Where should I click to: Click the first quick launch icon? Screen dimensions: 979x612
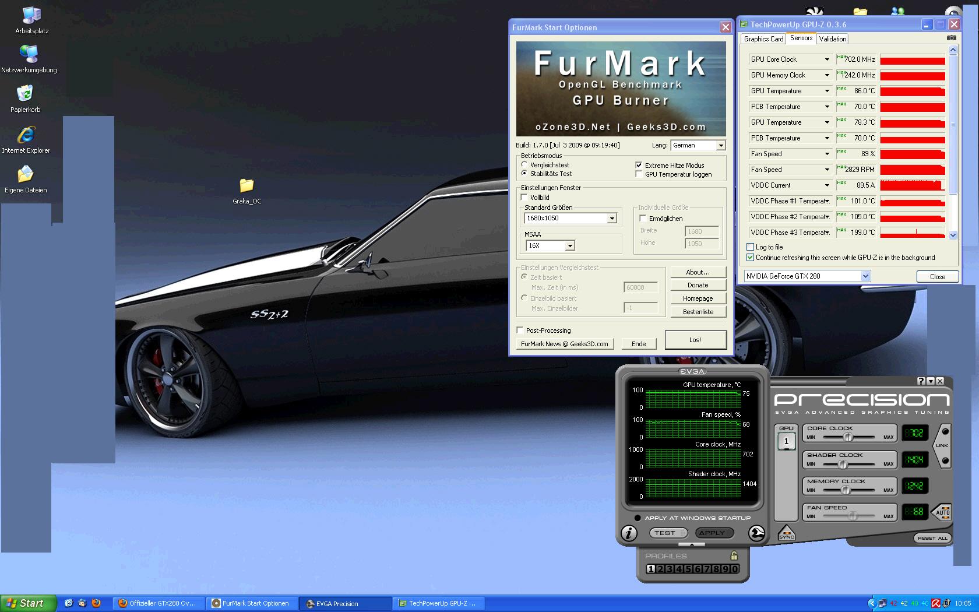click(x=68, y=603)
